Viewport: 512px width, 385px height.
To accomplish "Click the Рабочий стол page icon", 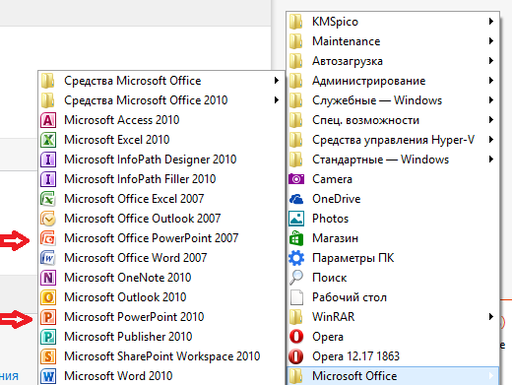I will (296, 297).
